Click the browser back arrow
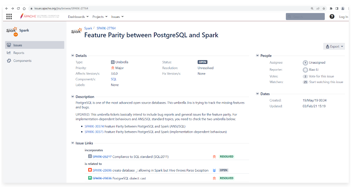The width and height of the screenshot is (357, 187). (x=7, y=8)
